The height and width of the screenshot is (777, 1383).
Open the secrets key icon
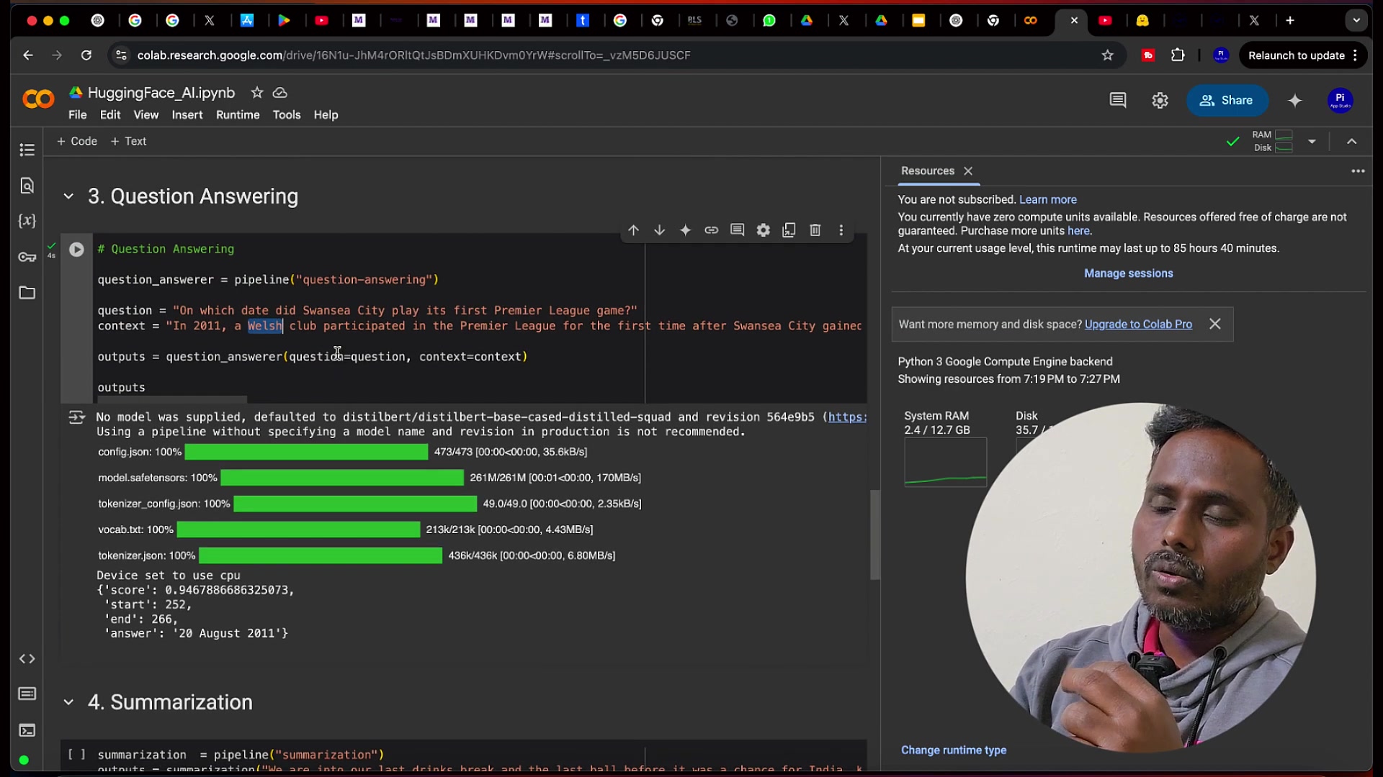tap(27, 257)
